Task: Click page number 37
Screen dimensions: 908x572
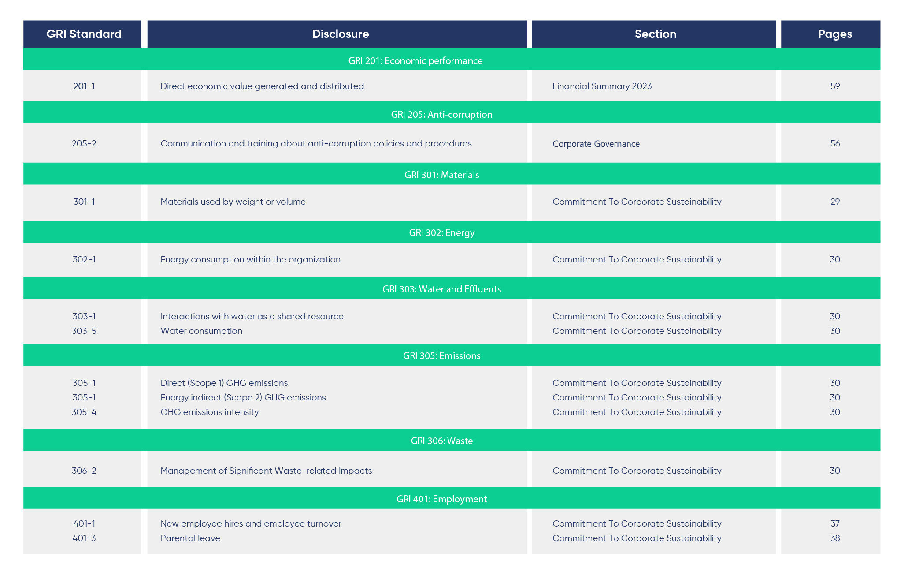Action: (x=835, y=523)
